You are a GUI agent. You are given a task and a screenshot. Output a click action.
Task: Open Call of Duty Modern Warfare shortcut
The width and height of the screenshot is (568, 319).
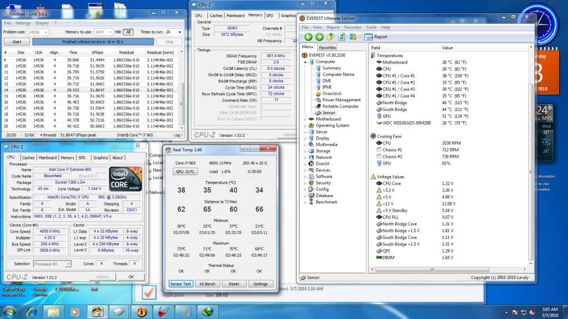13,291
